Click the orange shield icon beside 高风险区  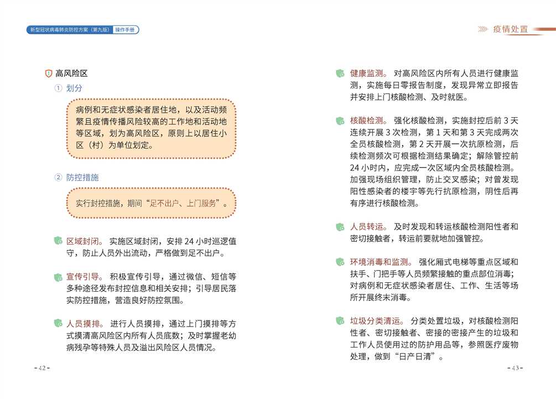[x=48, y=74]
